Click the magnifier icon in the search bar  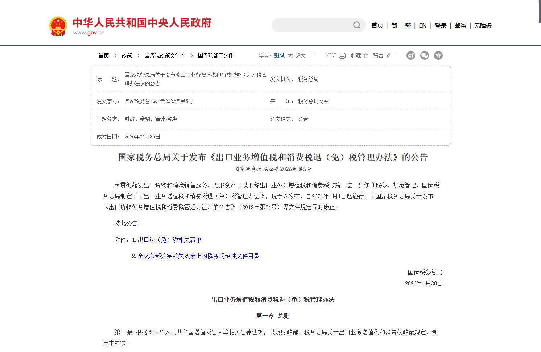coord(357,25)
